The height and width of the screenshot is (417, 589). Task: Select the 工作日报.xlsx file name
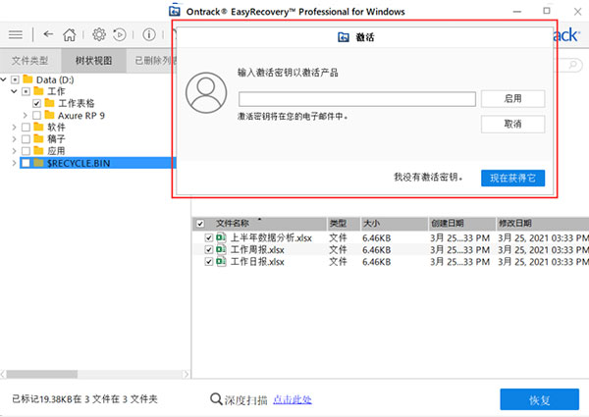(257, 262)
